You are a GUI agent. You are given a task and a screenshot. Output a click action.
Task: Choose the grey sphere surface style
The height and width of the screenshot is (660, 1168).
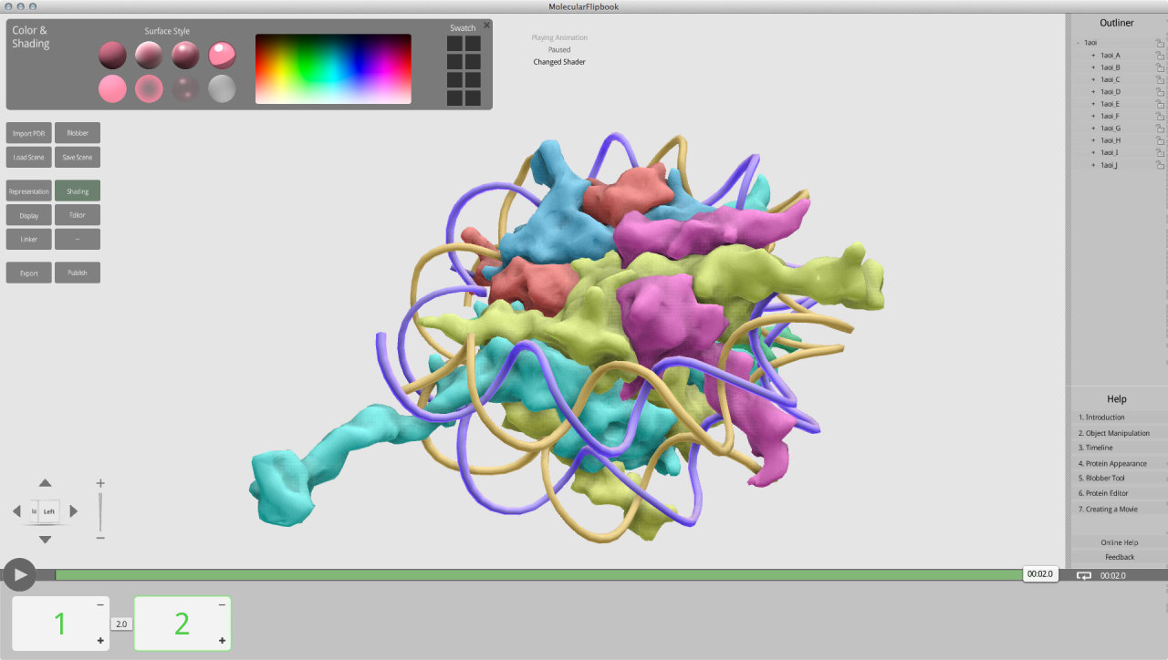click(222, 89)
